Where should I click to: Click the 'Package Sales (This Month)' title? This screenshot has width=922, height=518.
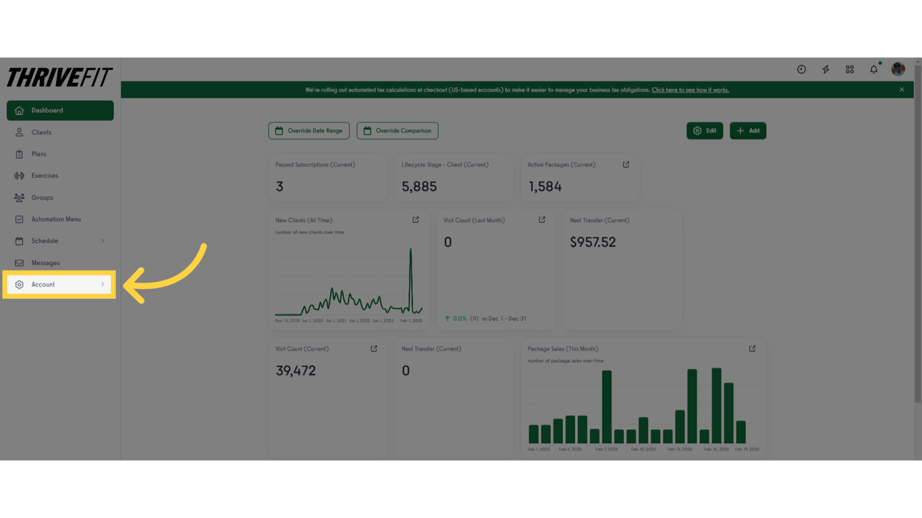[x=563, y=349]
